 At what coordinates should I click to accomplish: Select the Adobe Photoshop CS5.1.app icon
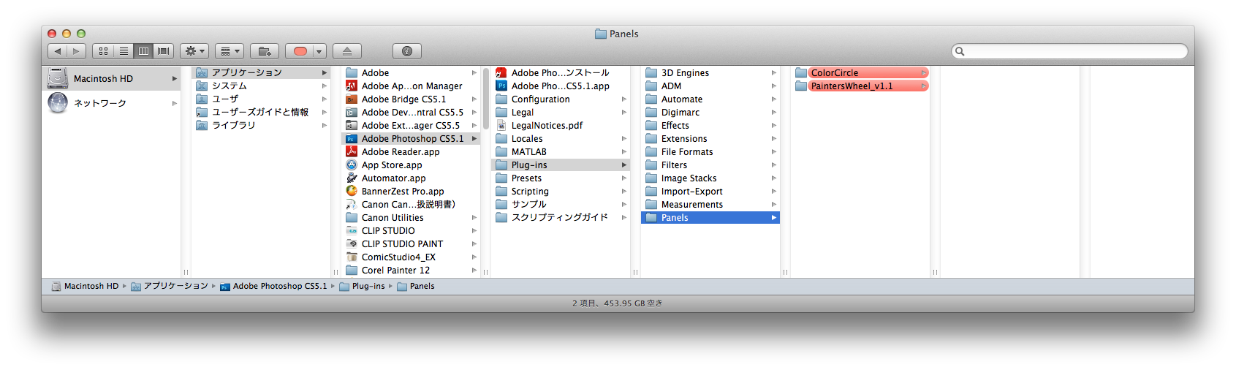pos(501,86)
